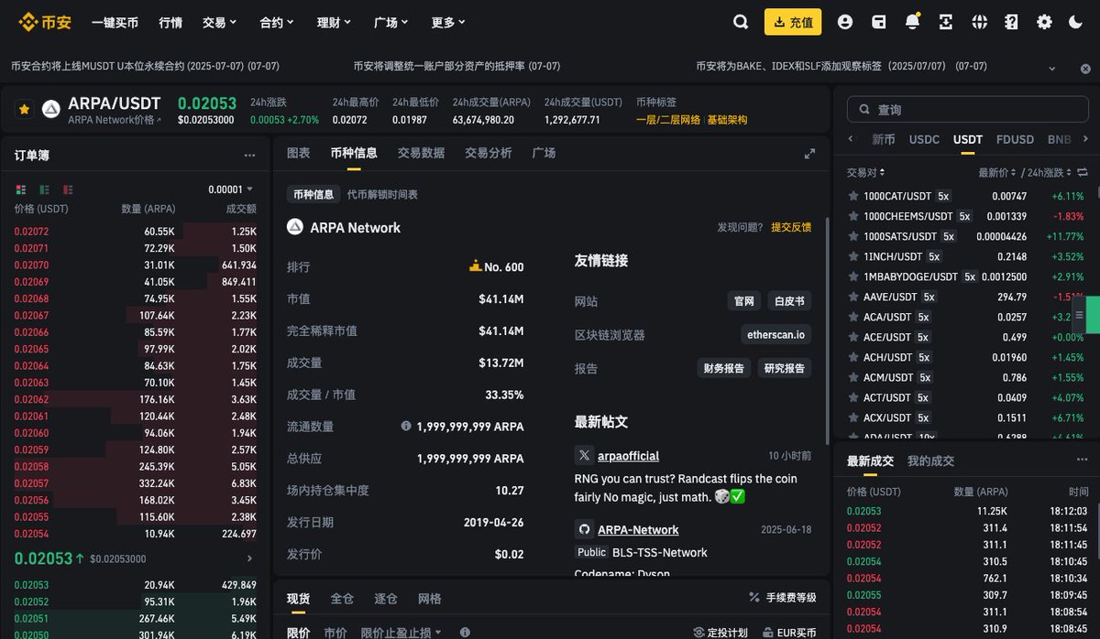Open the 官网 official website link
The height and width of the screenshot is (639, 1100).
[743, 301]
